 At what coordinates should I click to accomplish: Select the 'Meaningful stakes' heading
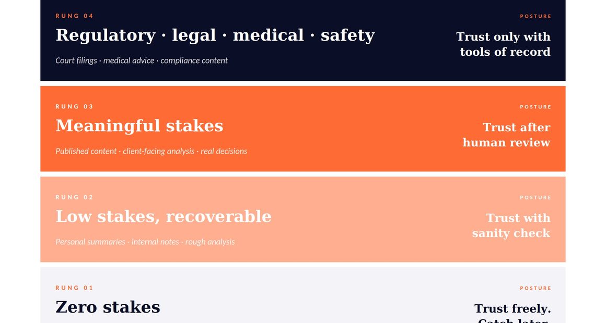(x=139, y=126)
